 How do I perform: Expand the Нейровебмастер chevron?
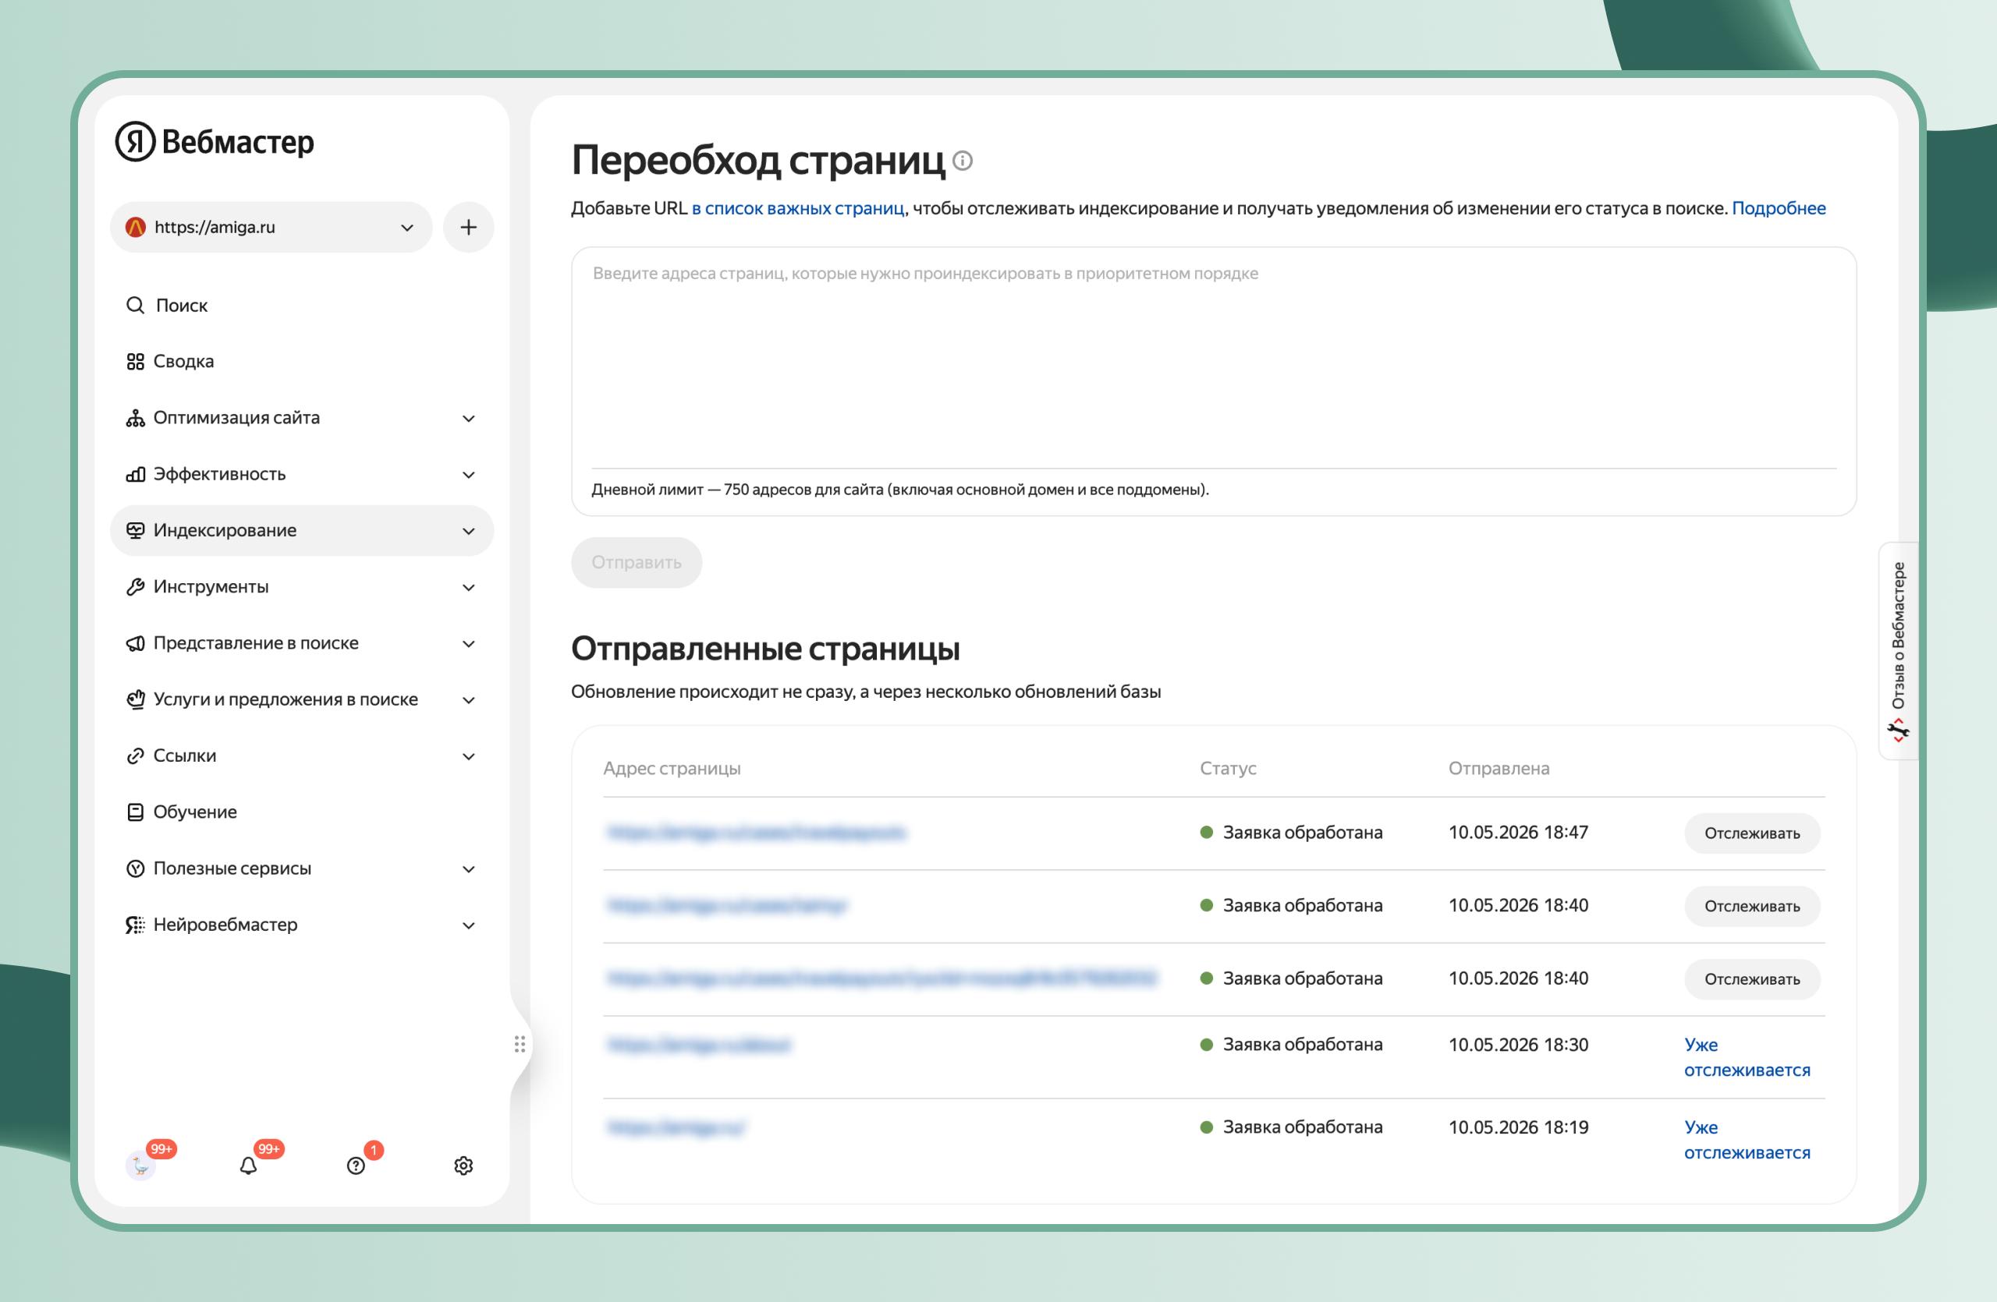469,925
